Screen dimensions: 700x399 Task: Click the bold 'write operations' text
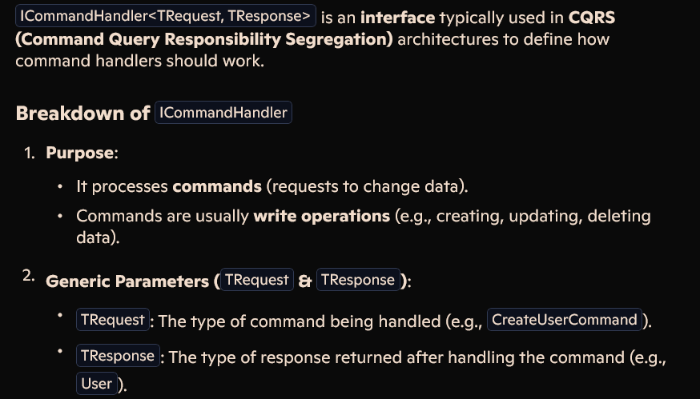tap(321, 216)
